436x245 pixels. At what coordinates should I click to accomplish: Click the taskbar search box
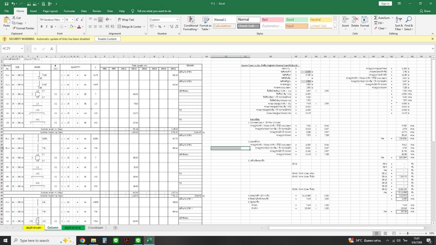pyautogui.click(x=43, y=240)
